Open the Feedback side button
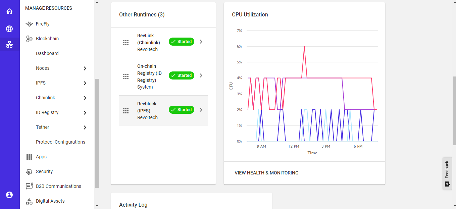Viewport: 456px width, 209px height. click(x=447, y=173)
